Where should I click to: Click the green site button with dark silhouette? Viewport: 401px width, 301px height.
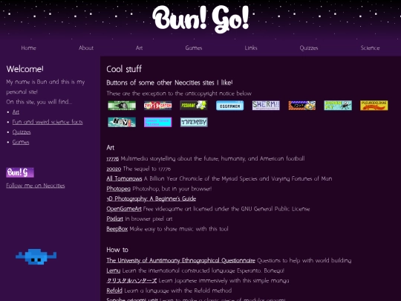tap(122, 106)
